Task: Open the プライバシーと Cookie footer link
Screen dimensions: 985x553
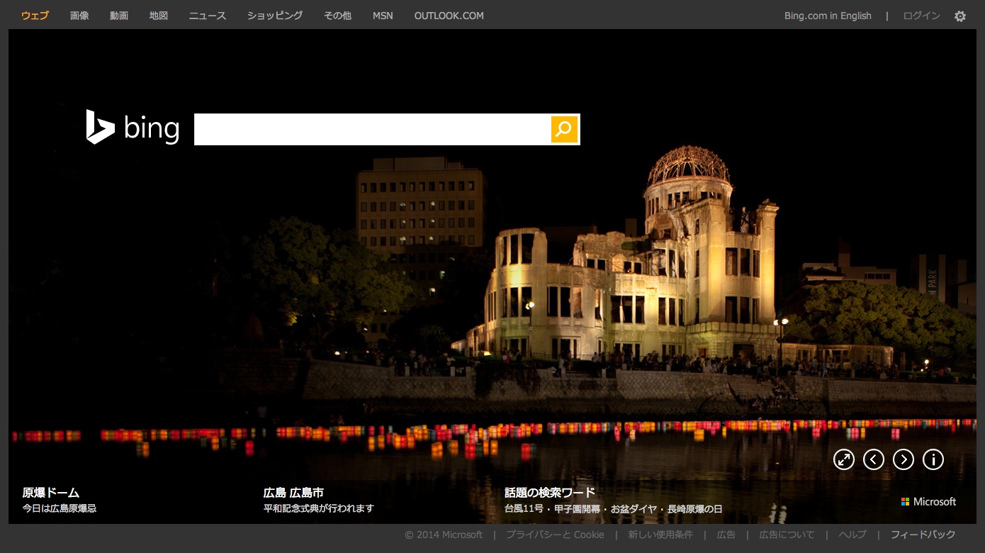Action: tap(555, 535)
